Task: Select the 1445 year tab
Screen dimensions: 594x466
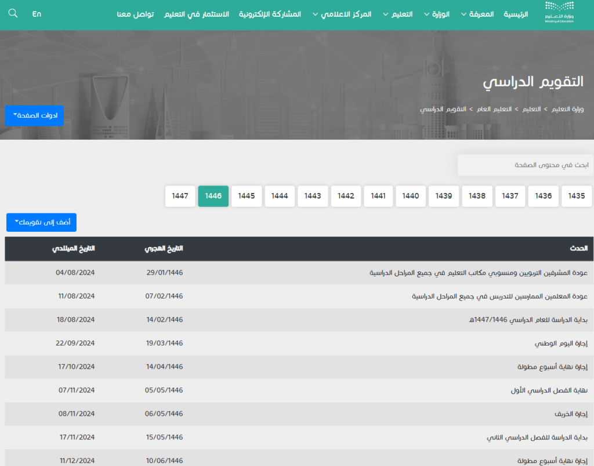Action: click(x=247, y=196)
